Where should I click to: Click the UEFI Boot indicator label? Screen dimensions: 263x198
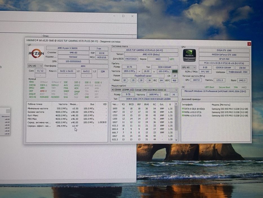tap(209, 87)
